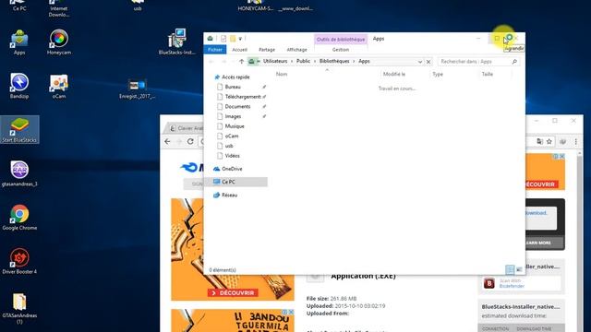
Task: Switch to the Accueil ribbon tab
Action: 239,50
